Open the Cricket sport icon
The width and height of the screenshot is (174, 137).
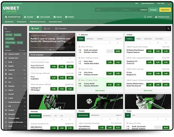tap(6, 78)
